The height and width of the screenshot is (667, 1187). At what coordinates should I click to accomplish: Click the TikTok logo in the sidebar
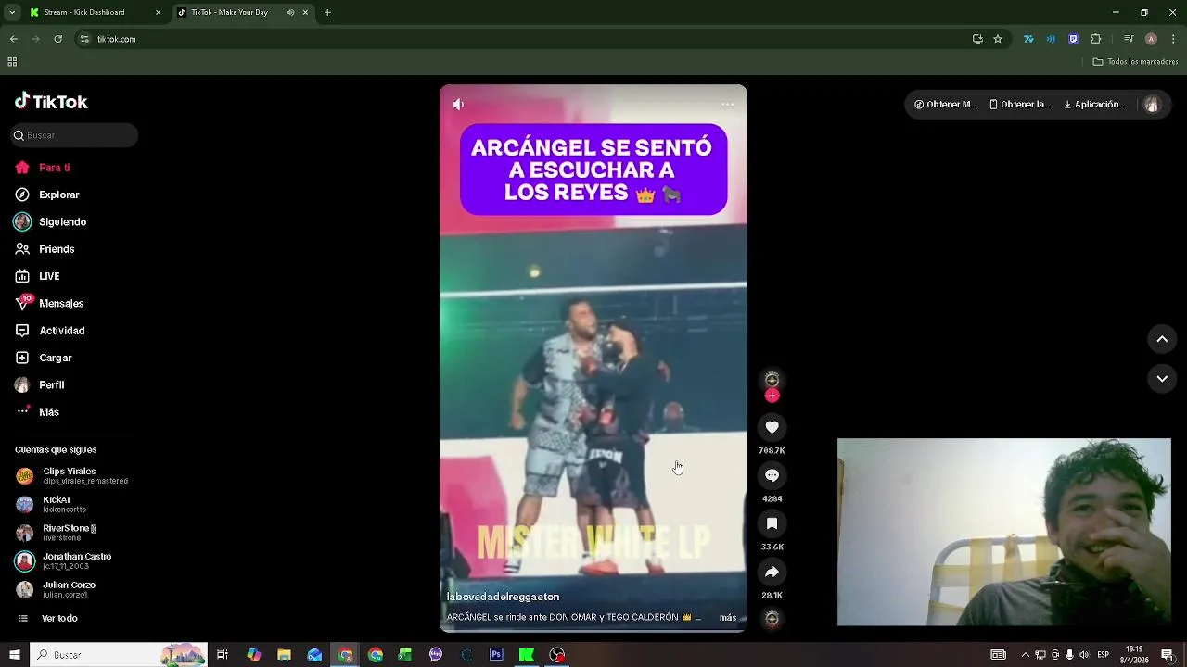coord(51,101)
